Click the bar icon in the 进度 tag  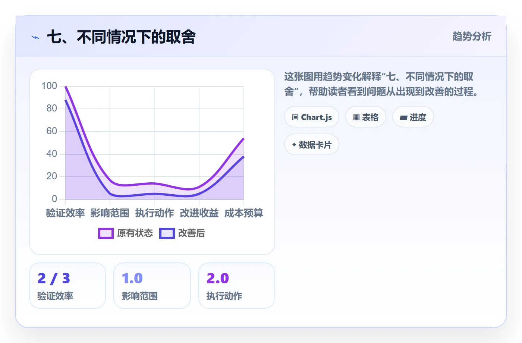click(x=403, y=118)
